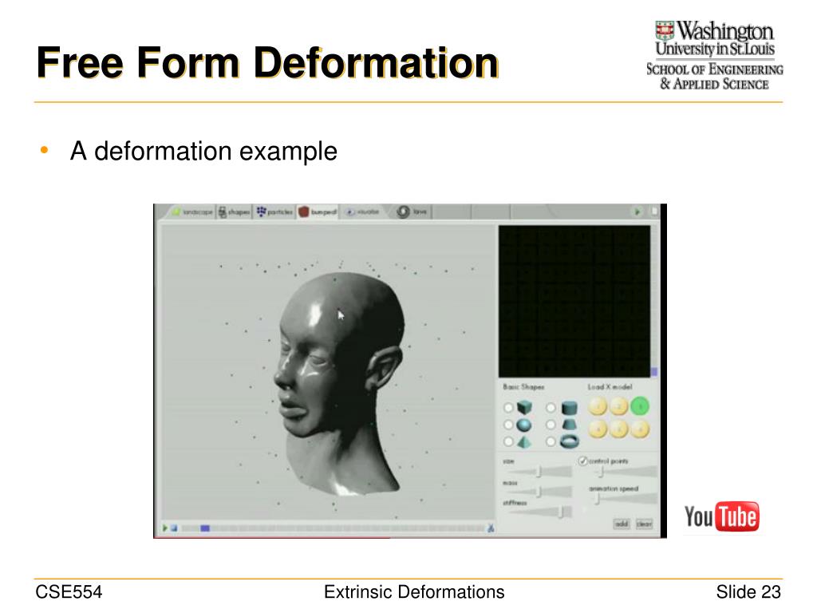
Task: Click the purple scrollbar handle beside preview
Action: pyautogui.click(x=654, y=372)
